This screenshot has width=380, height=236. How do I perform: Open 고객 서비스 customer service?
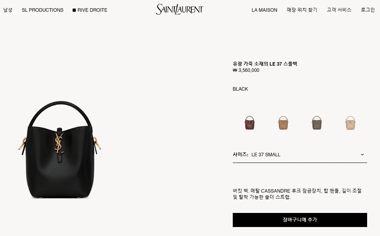click(x=339, y=10)
